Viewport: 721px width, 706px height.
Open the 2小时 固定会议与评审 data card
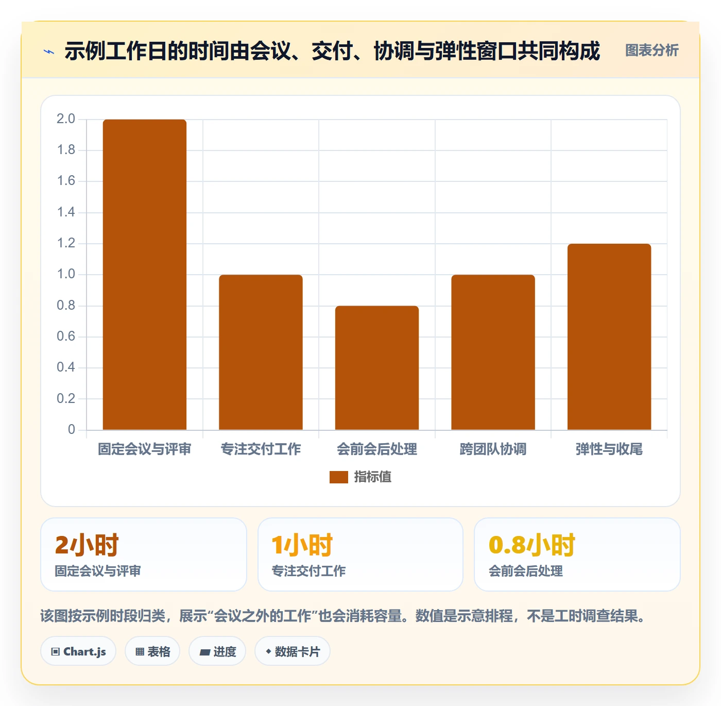tap(144, 554)
